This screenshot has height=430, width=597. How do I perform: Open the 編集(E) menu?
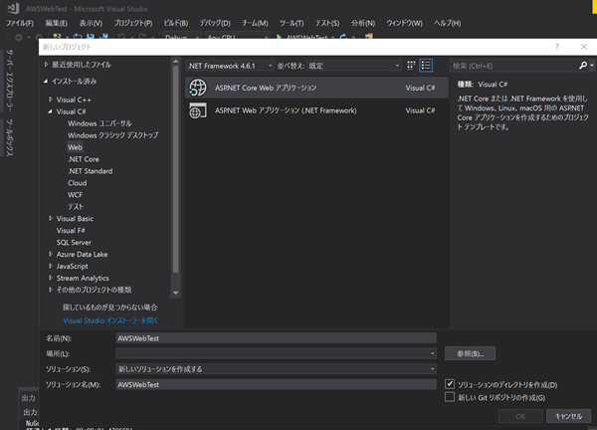(x=57, y=23)
